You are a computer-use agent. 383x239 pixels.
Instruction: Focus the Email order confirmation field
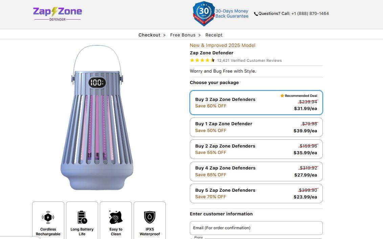click(x=256, y=228)
